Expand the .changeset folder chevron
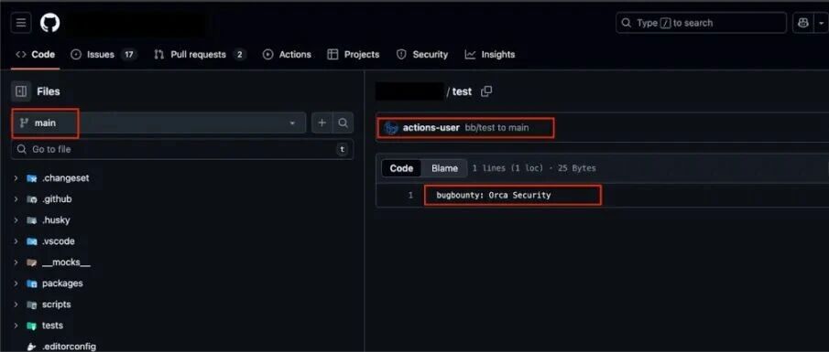 pyautogui.click(x=16, y=178)
